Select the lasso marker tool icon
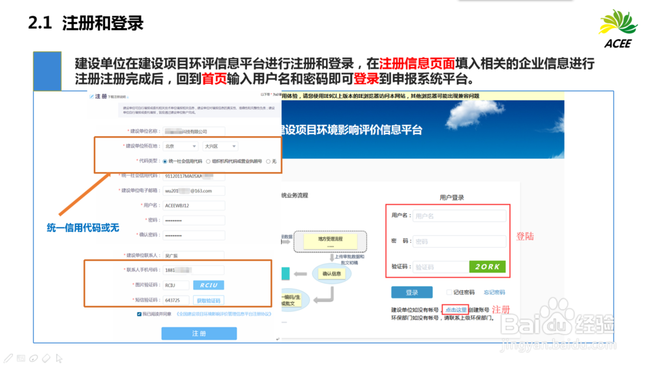 point(34,359)
